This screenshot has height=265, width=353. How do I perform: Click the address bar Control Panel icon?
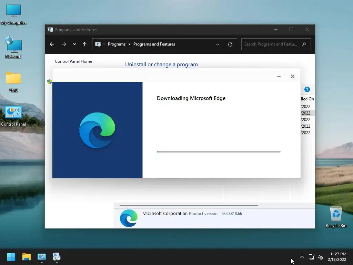(x=98, y=44)
